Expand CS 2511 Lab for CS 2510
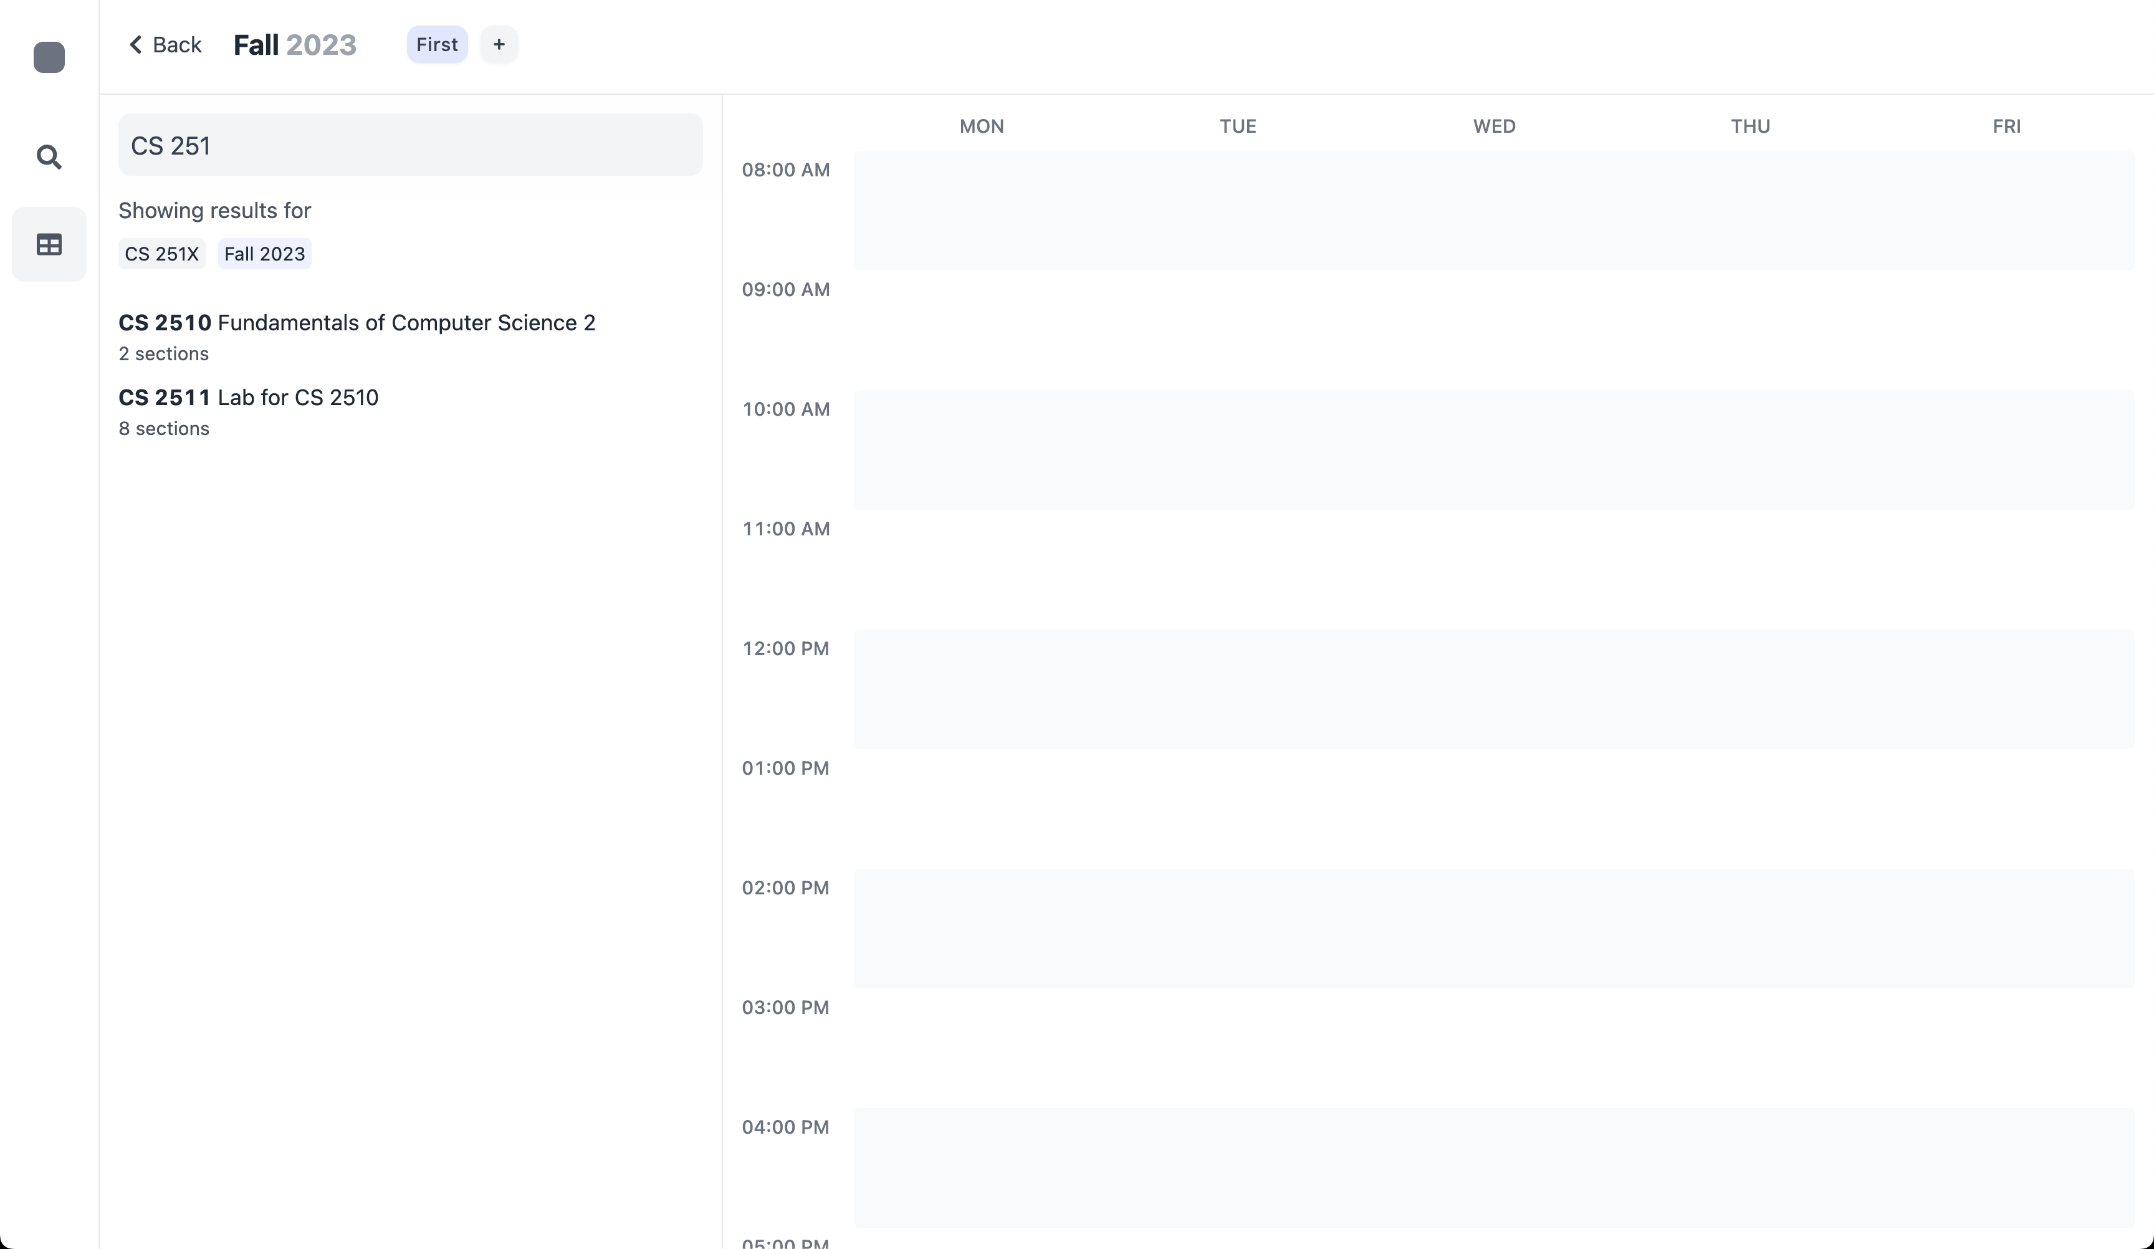 coord(248,398)
